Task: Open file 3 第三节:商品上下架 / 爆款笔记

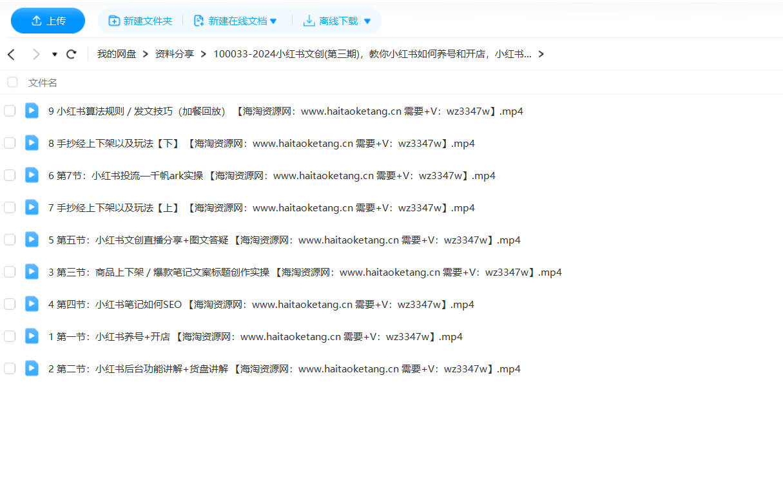Action: pos(305,272)
